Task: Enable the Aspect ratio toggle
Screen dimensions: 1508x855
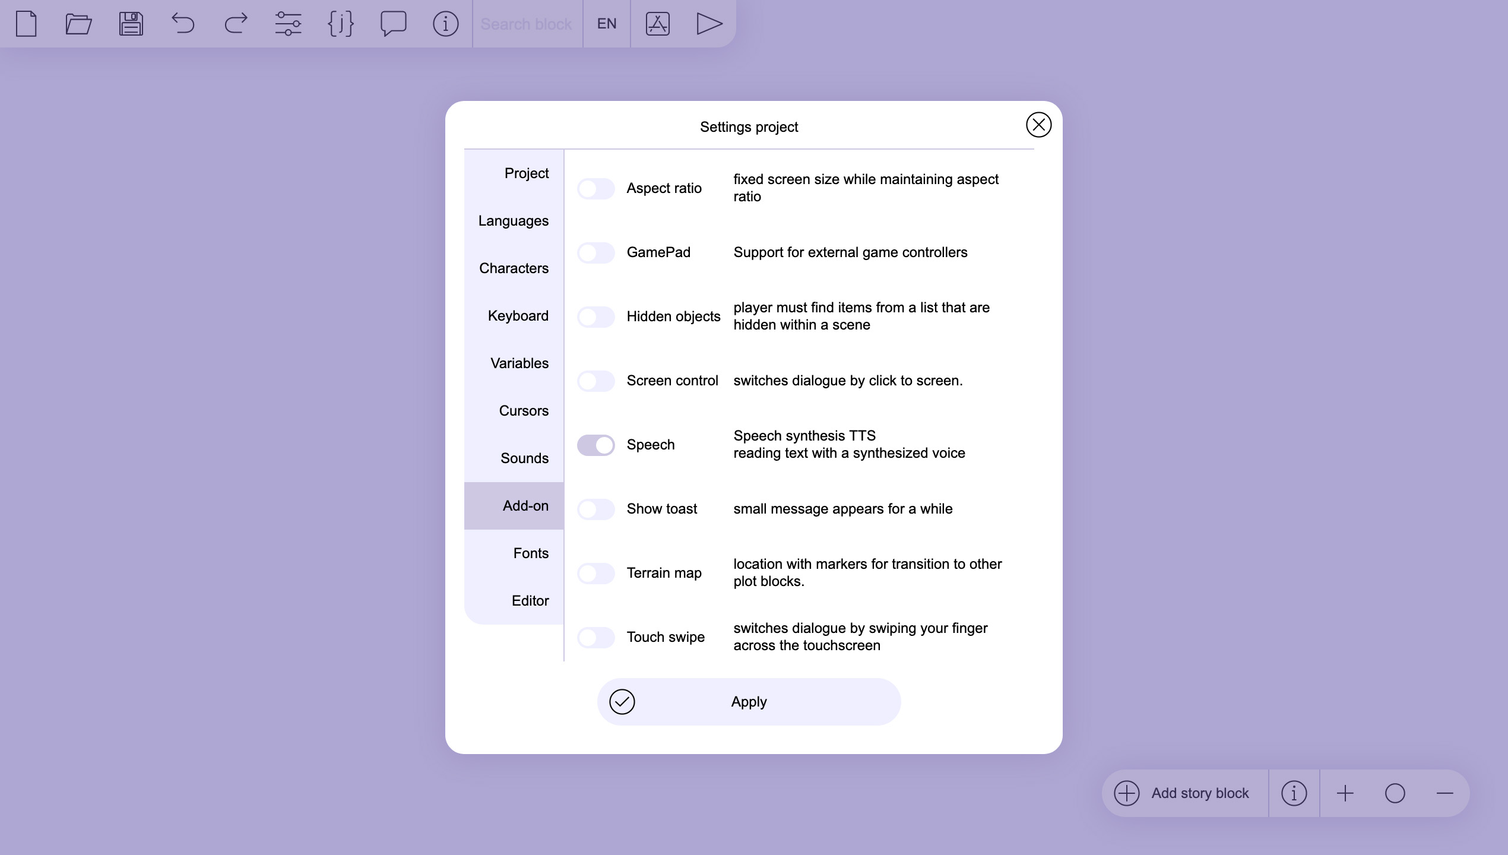Action: (x=595, y=189)
